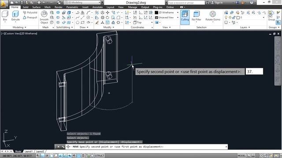Screen dimensions: 282x158
Task: Click the Group icon in Groups panel
Action: 271,16
